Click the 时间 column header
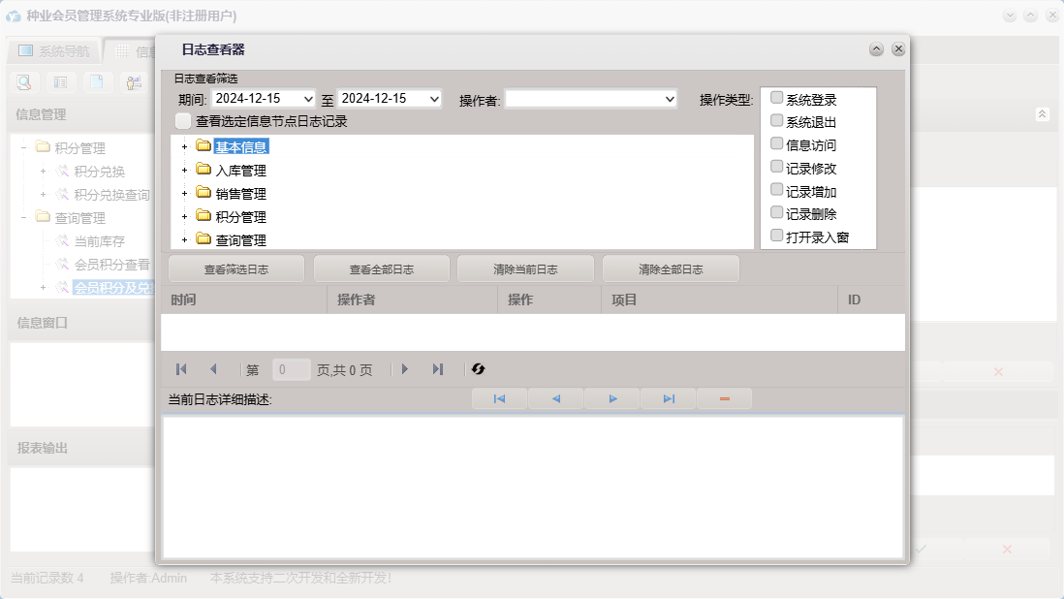The image size is (1064, 599). click(x=244, y=299)
